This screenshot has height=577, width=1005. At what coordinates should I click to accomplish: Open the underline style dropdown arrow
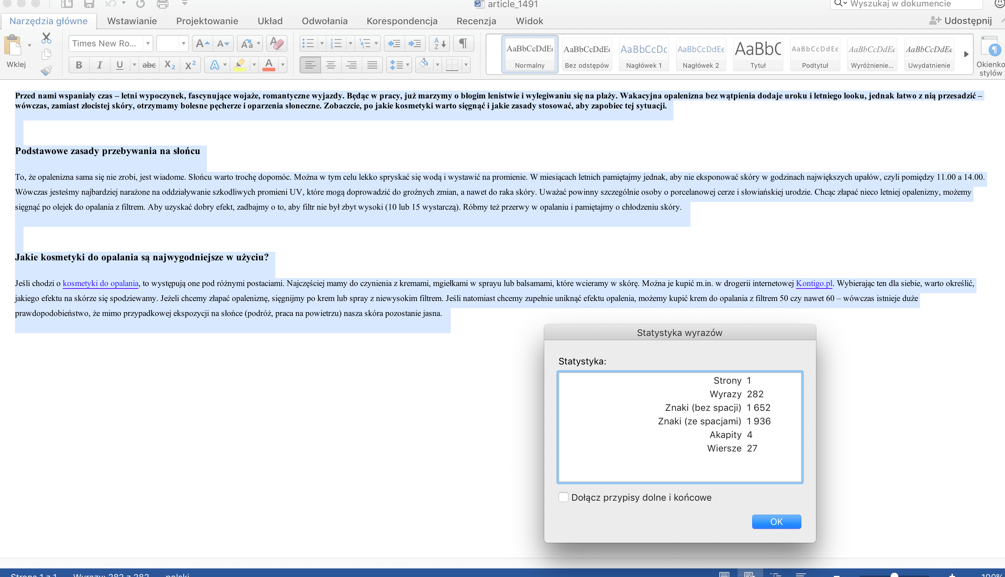click(x=134, y=65)
